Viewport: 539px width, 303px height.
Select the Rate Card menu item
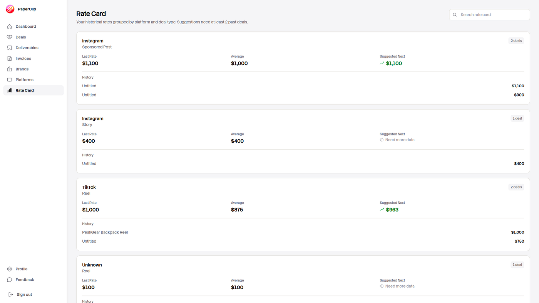33,90
